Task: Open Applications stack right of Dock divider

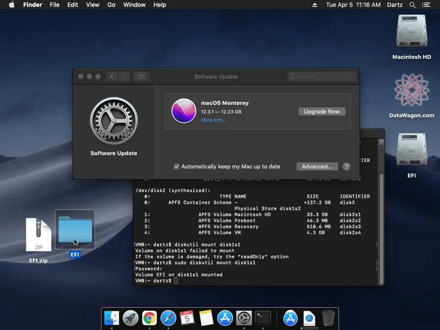Action: [290, 318]
